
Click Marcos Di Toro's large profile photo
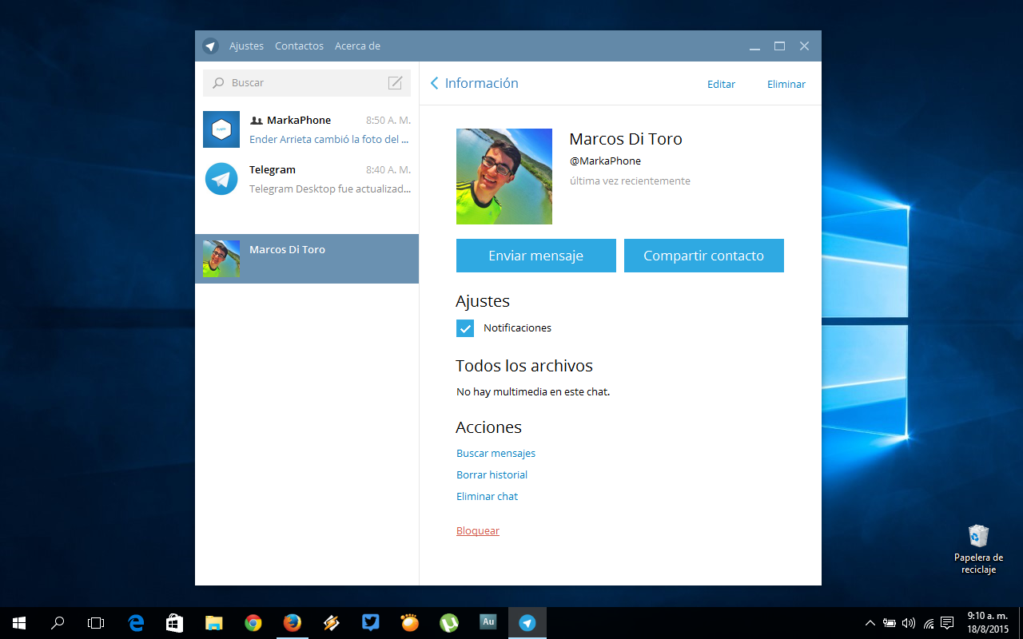(x=504, y=177)
